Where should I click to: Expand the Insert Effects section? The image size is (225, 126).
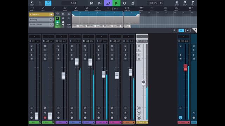(41, 24)
